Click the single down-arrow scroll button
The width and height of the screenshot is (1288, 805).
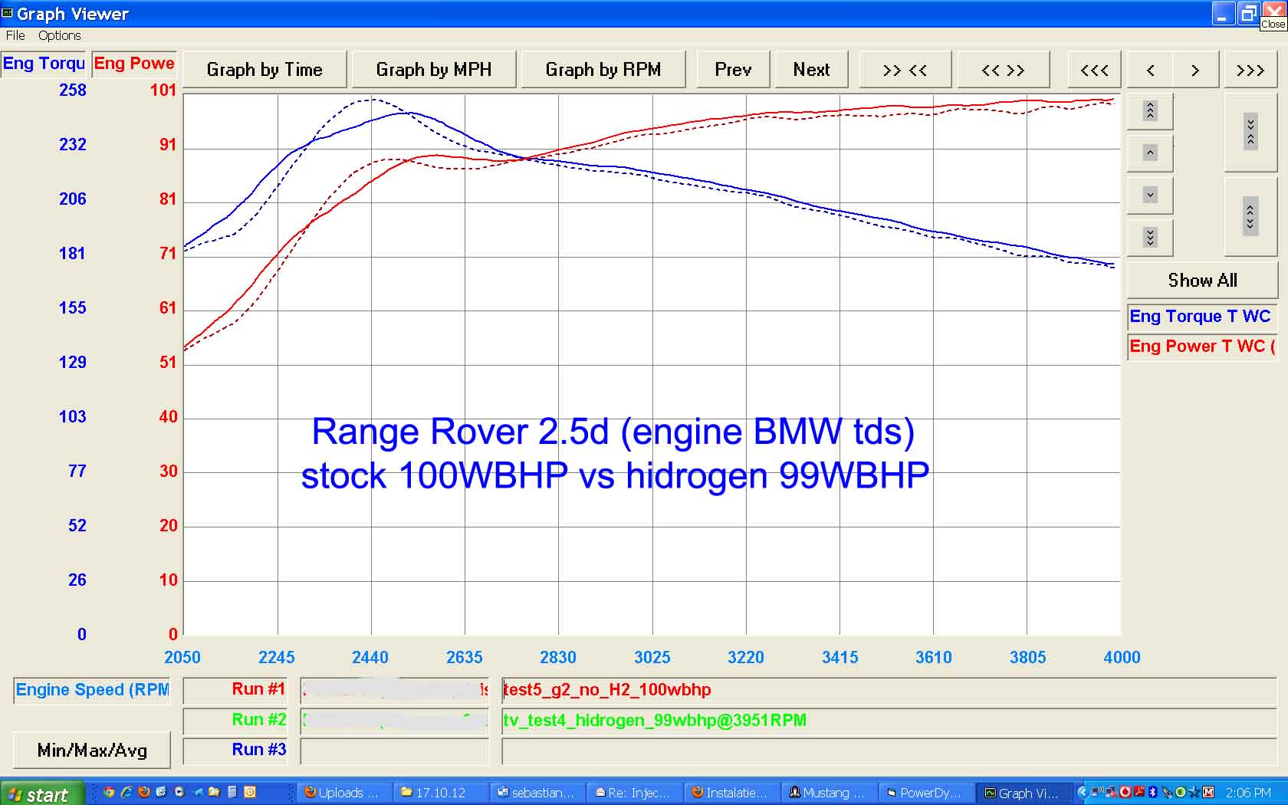pos(1150,195)
